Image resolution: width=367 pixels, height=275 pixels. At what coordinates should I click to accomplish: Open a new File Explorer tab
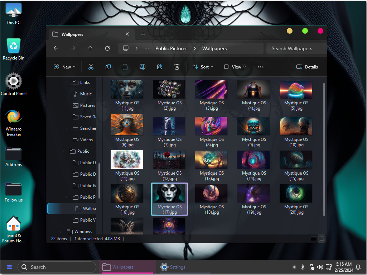coord(143,34)
